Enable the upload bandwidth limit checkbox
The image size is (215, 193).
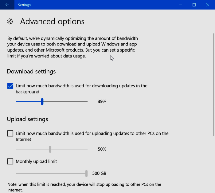[x=10, y=133]
